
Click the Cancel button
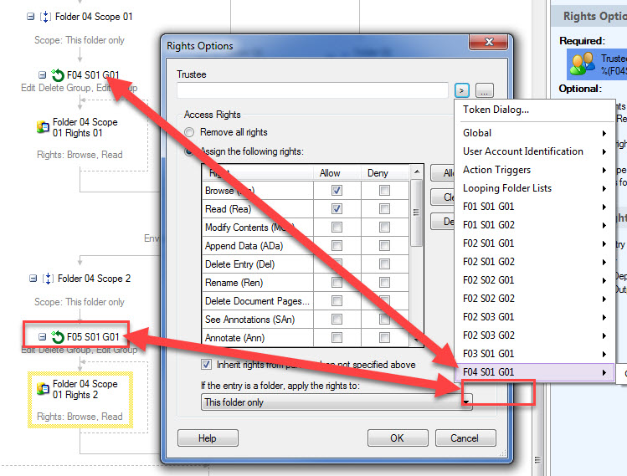point(465,438)
